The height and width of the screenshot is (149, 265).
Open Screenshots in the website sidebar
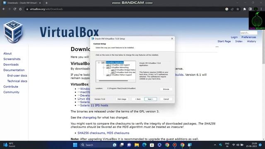pos(12,59)
